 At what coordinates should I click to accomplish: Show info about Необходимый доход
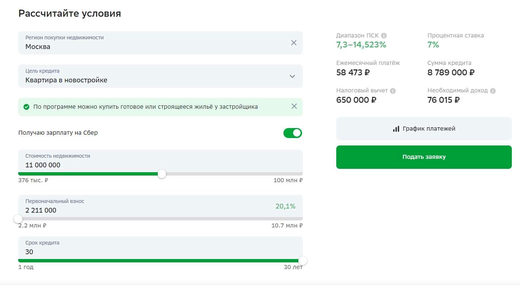pos(493,91)
